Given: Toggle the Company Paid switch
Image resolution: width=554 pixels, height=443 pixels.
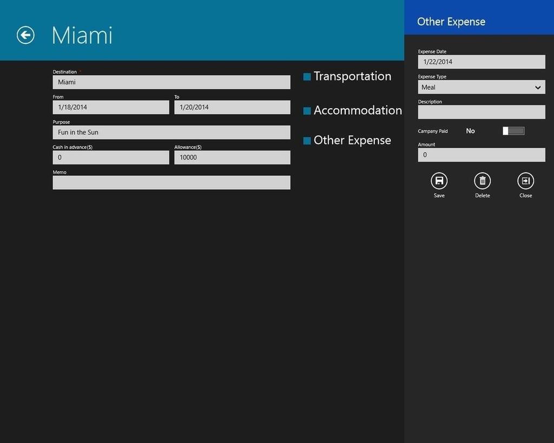Looking at the screenshot, I should [x=513, y=131].
